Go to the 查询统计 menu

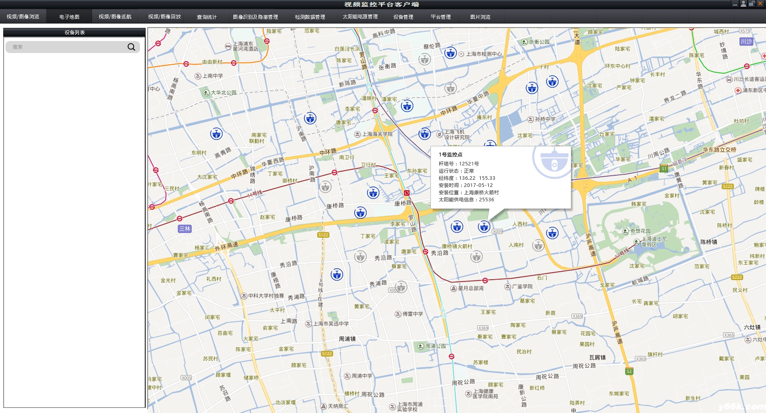tap(207, 17)
